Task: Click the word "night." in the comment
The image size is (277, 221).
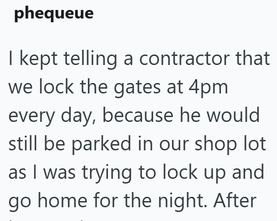Action: click(182, 202)
